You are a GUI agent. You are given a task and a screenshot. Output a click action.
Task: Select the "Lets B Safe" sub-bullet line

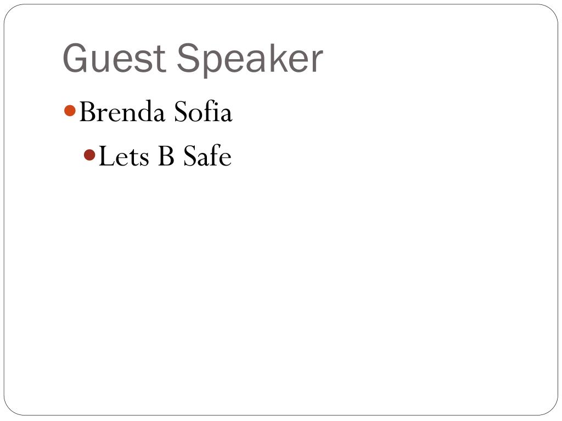tap(165, 155)
